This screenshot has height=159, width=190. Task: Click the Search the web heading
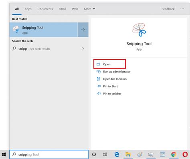pos(22,41)
